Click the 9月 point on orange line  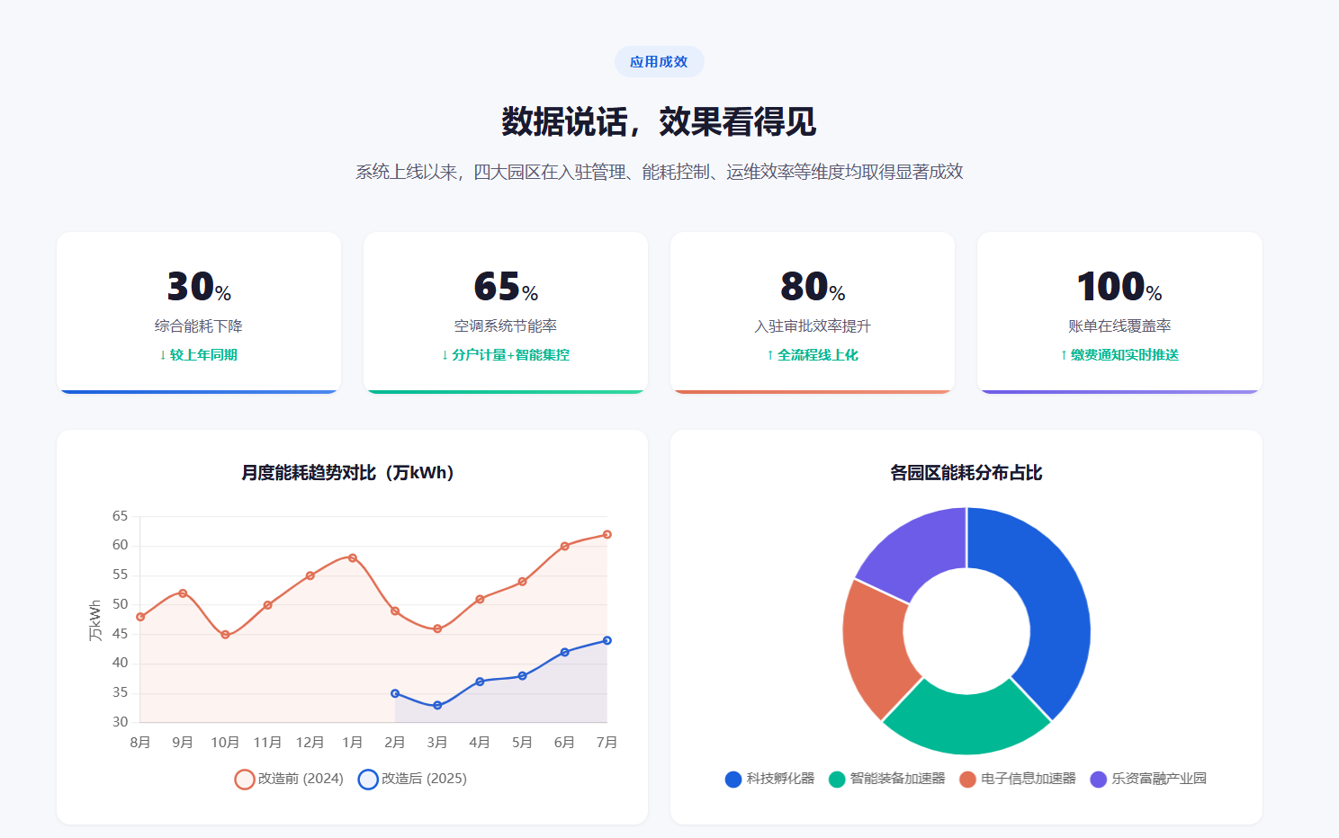click(183, 593)
